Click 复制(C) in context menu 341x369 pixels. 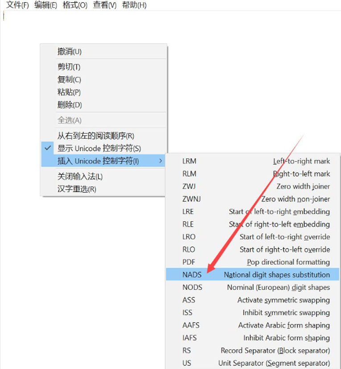tap(69, 80)
